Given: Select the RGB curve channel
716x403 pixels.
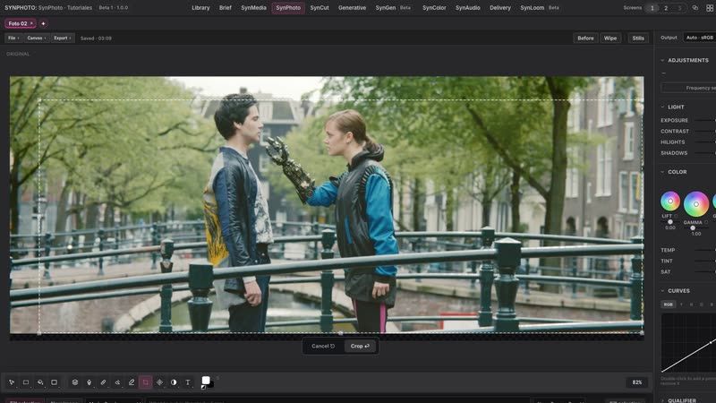Looking at the screenshot, I should pyautogui.click(x=668, y=304).
